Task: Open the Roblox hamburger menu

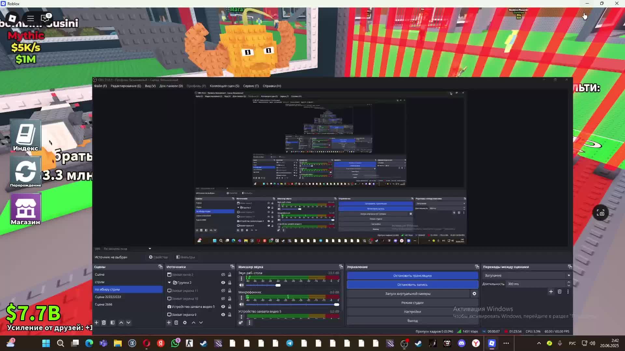Action: 30,18
